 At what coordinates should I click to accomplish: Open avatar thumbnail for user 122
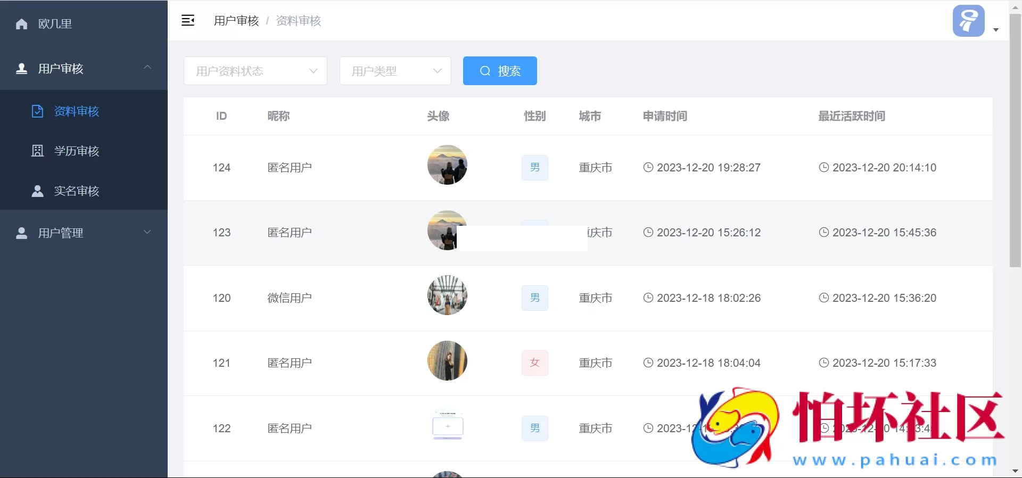click(448, 426)
